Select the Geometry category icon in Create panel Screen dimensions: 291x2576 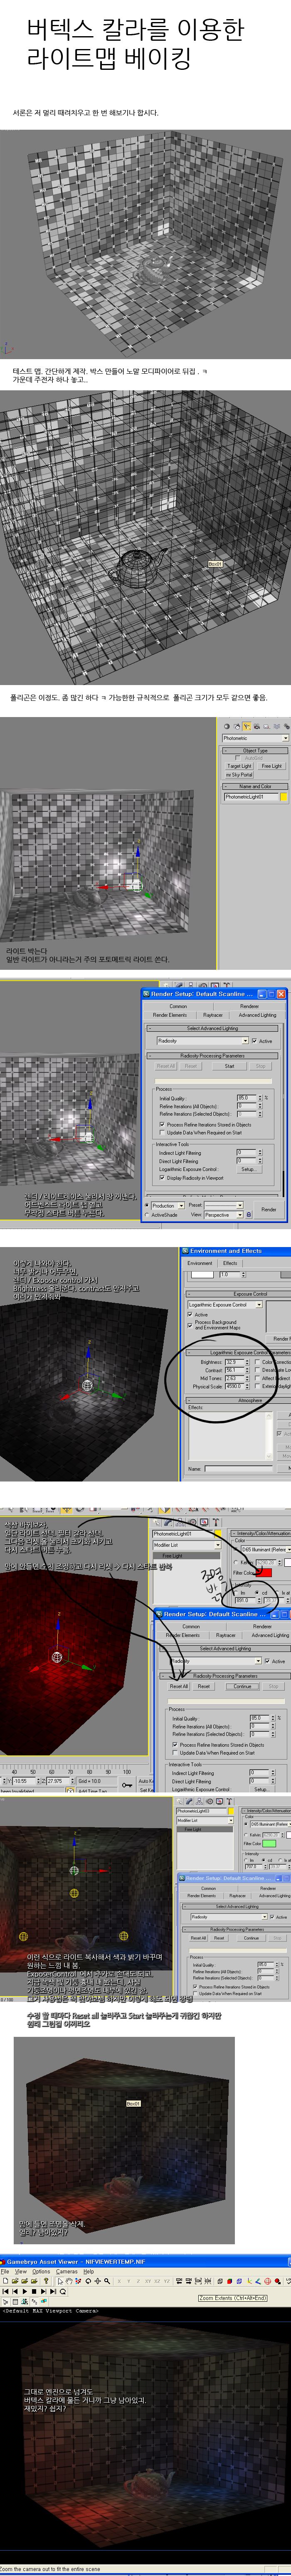[x=226, y=726]
